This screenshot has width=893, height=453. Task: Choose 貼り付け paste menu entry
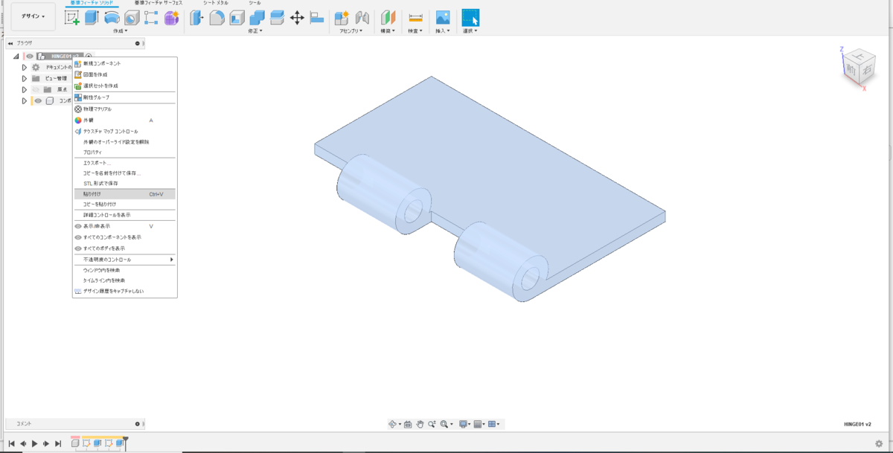click(x=125, y=194)
